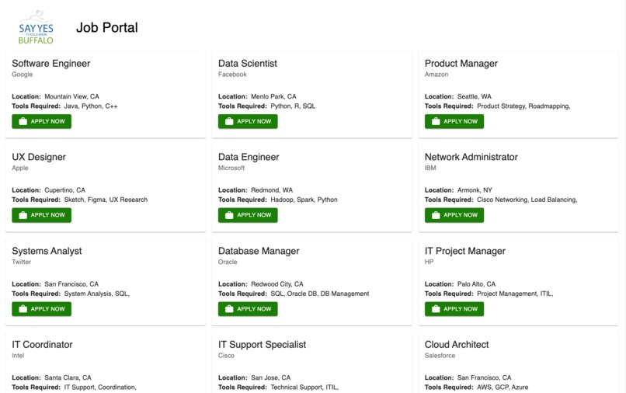Click the Sketch, Figma, UX Research text
Screen dimensions: 626x393
[106, 200]
